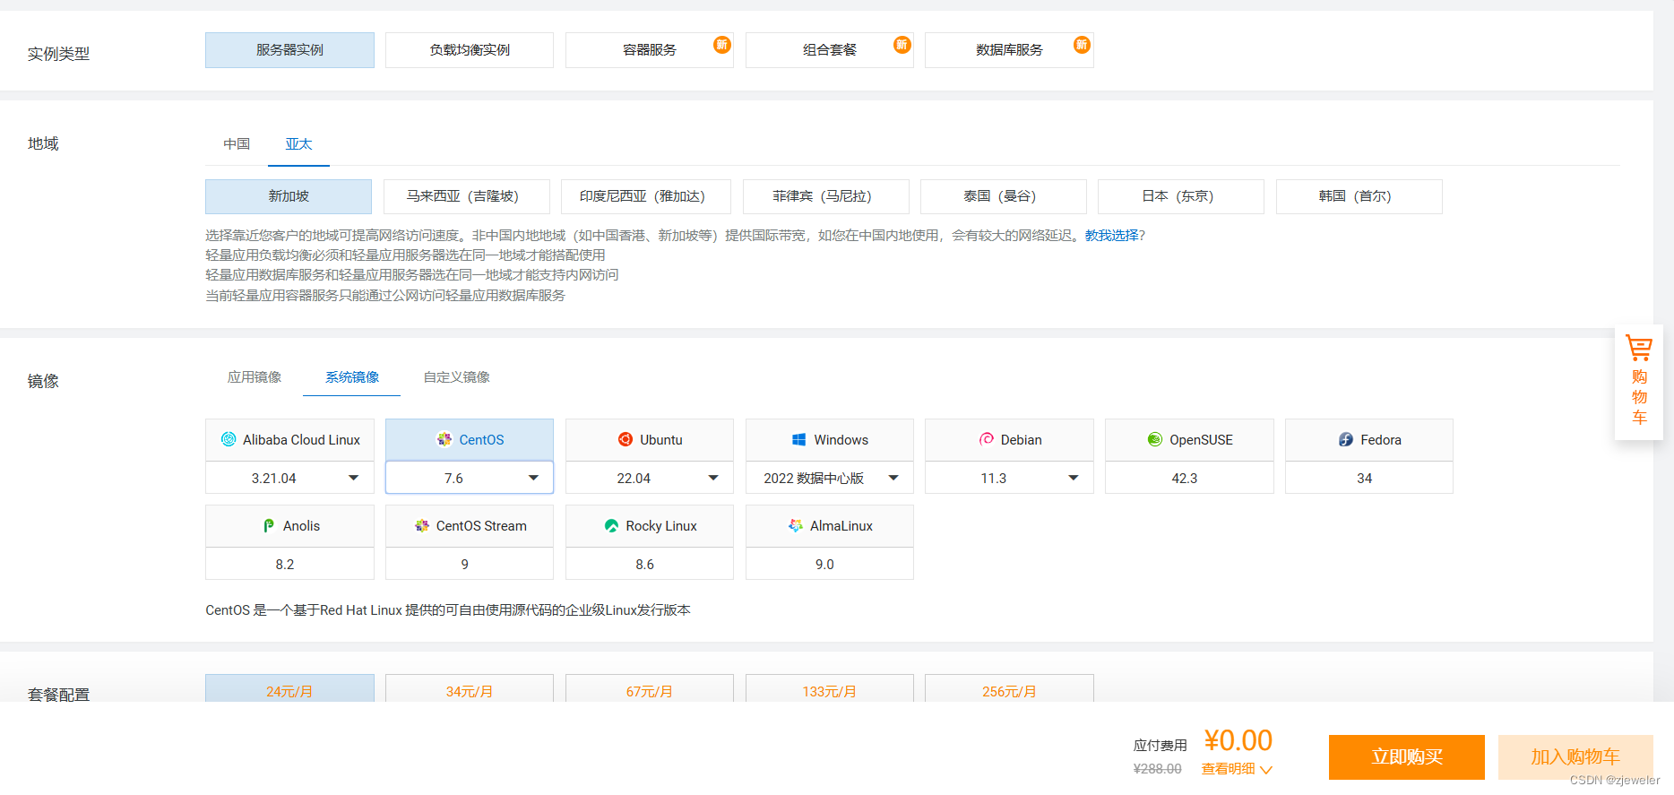Select 数据库服务 instance type
Image resolution: width=1674 pixels, height=795 pixels.
click(x=1009, y=50)
